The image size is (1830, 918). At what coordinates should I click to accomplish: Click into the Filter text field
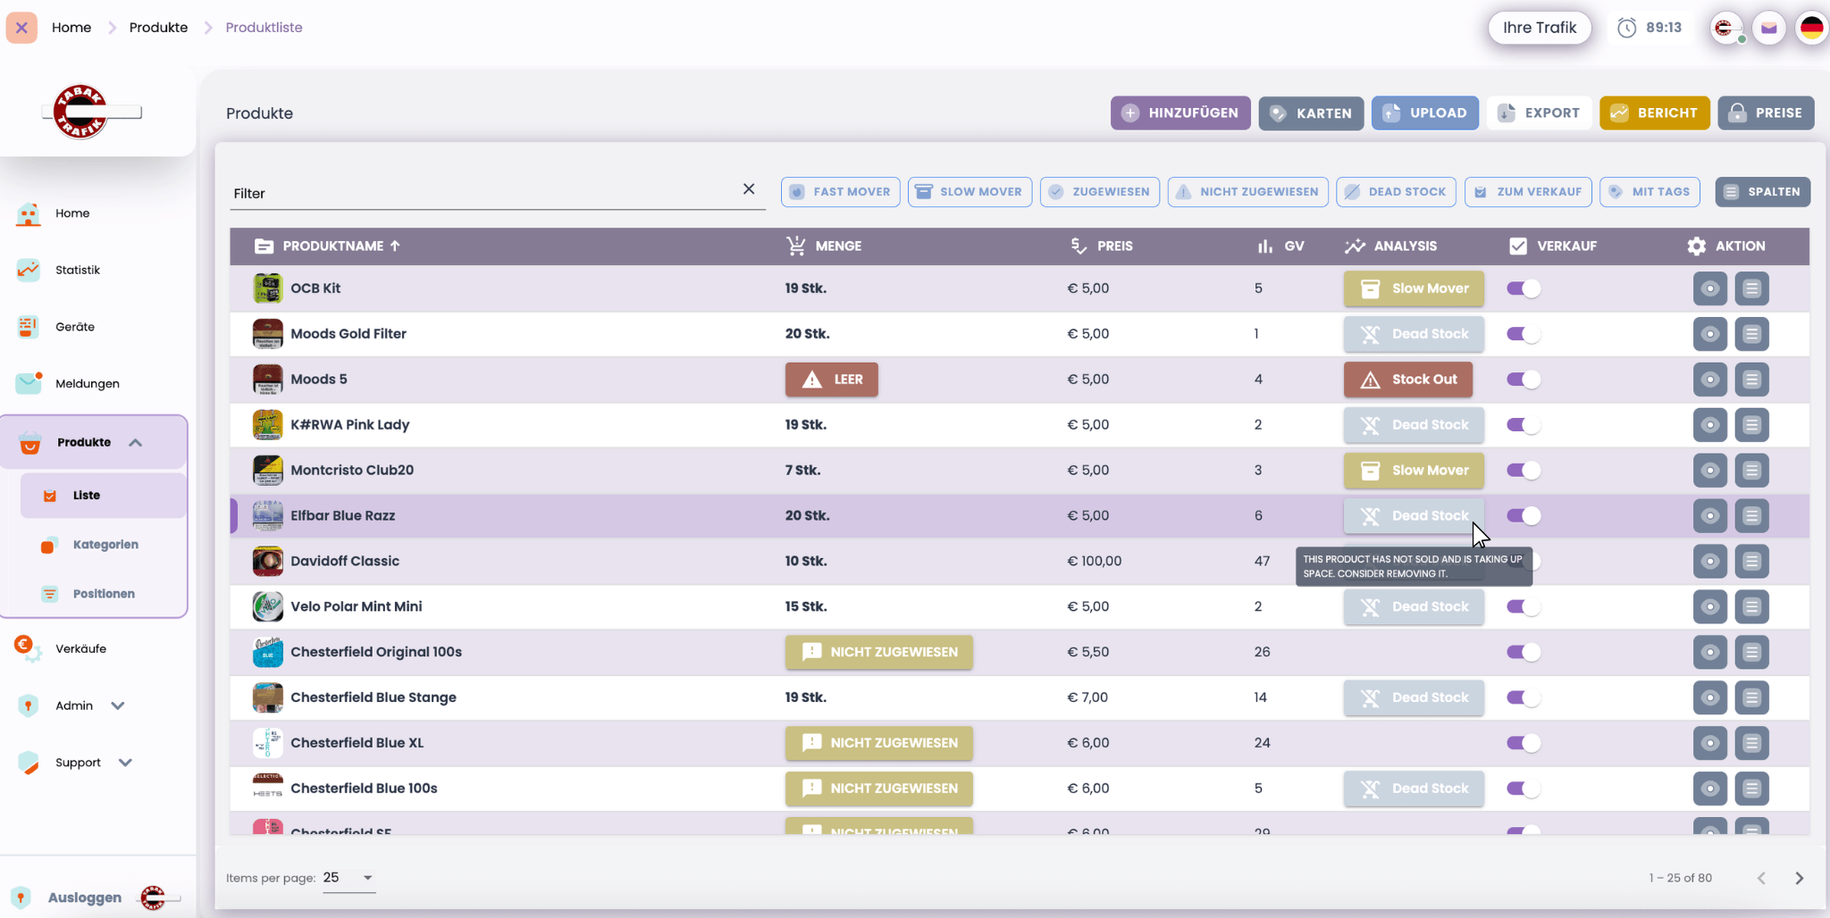[x=483, y=194]
